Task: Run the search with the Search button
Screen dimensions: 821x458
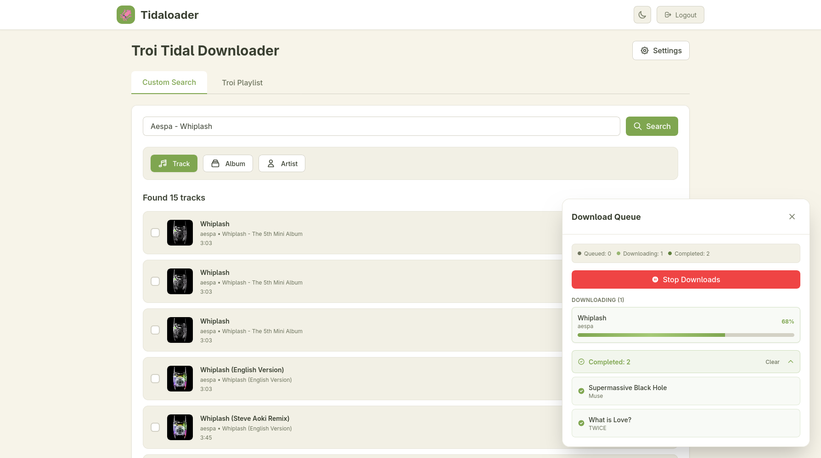Action: pyautogui.click(x=652, y=126)
